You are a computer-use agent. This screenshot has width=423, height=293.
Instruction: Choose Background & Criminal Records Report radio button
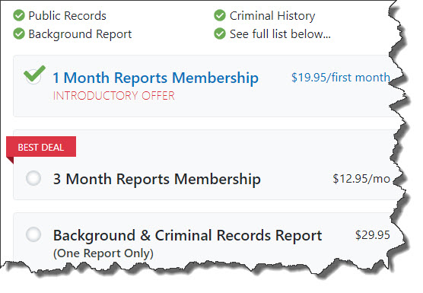pos(33,234)
